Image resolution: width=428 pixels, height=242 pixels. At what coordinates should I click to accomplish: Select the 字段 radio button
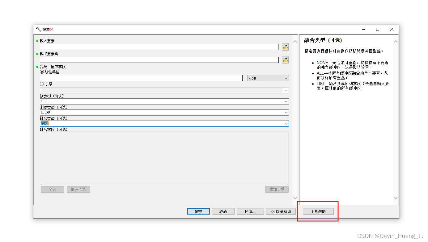click(x=42, y=84)
